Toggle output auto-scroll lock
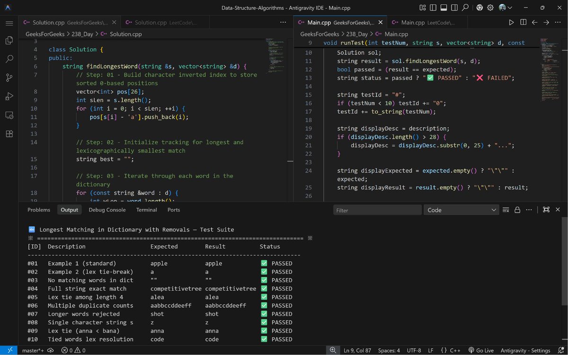The height and width of the screenshot is (355, 568). click(x=517, y=210)
